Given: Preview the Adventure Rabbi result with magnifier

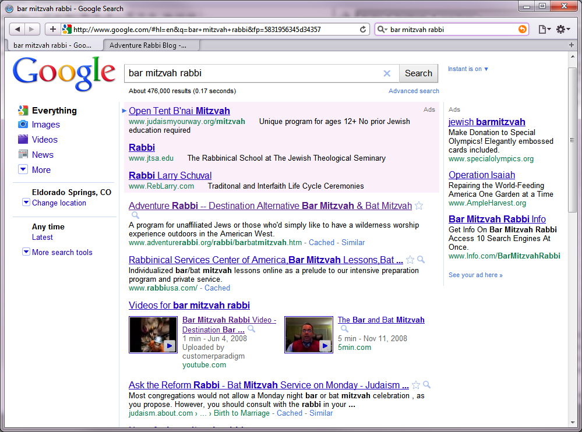Looking at the screenshot, I should pyautogui.click(x=136, y=215).
